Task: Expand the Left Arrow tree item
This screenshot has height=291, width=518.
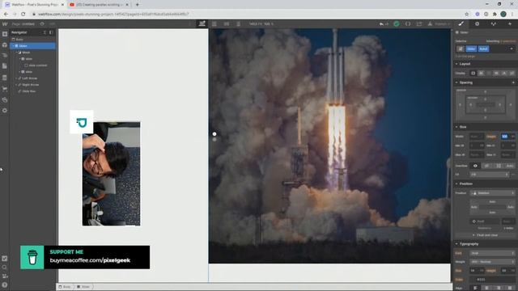Action: tap(16, 78)
